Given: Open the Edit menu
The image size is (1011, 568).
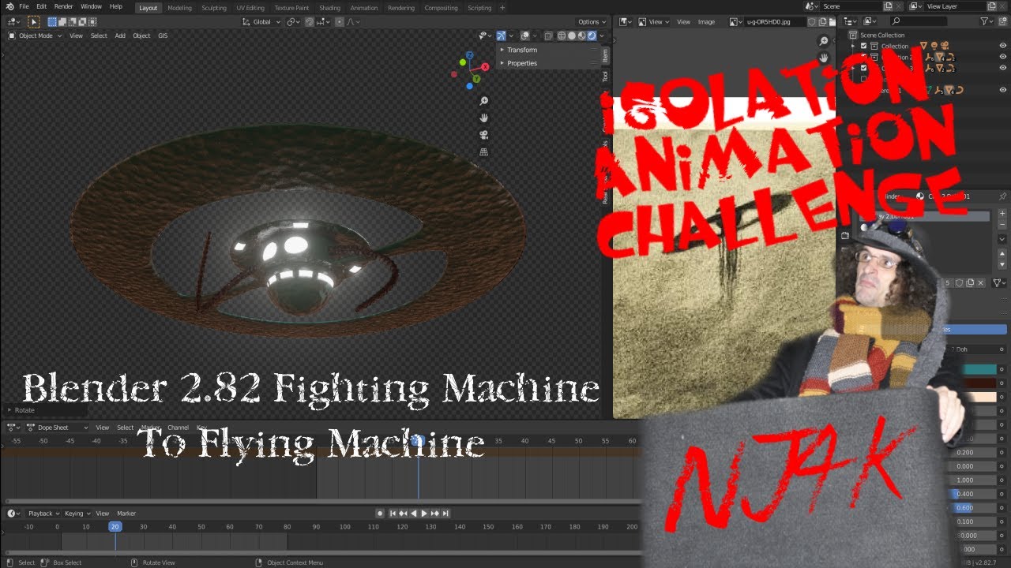Looking at the screenshot, I should click(41, 6).
